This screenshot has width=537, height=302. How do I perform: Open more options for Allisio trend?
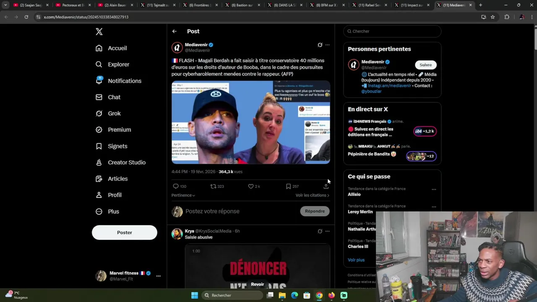(434, 190)
